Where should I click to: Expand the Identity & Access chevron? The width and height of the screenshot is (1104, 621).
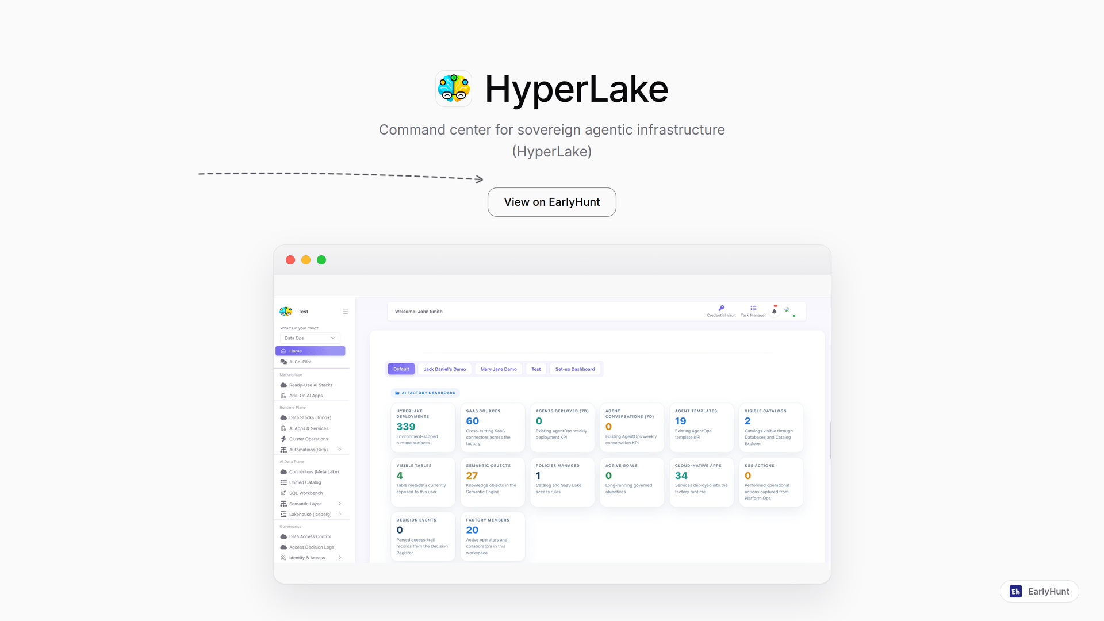pyautogui.click(x=340, y=558)
